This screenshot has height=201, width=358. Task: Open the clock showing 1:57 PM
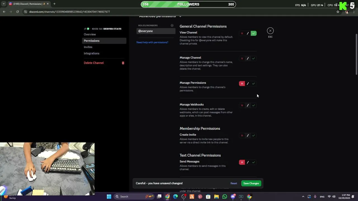(x=344, y=197)
